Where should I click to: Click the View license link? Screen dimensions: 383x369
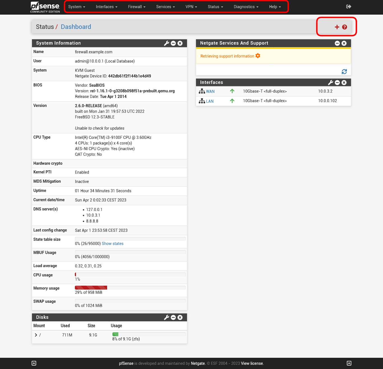[252, 363]
